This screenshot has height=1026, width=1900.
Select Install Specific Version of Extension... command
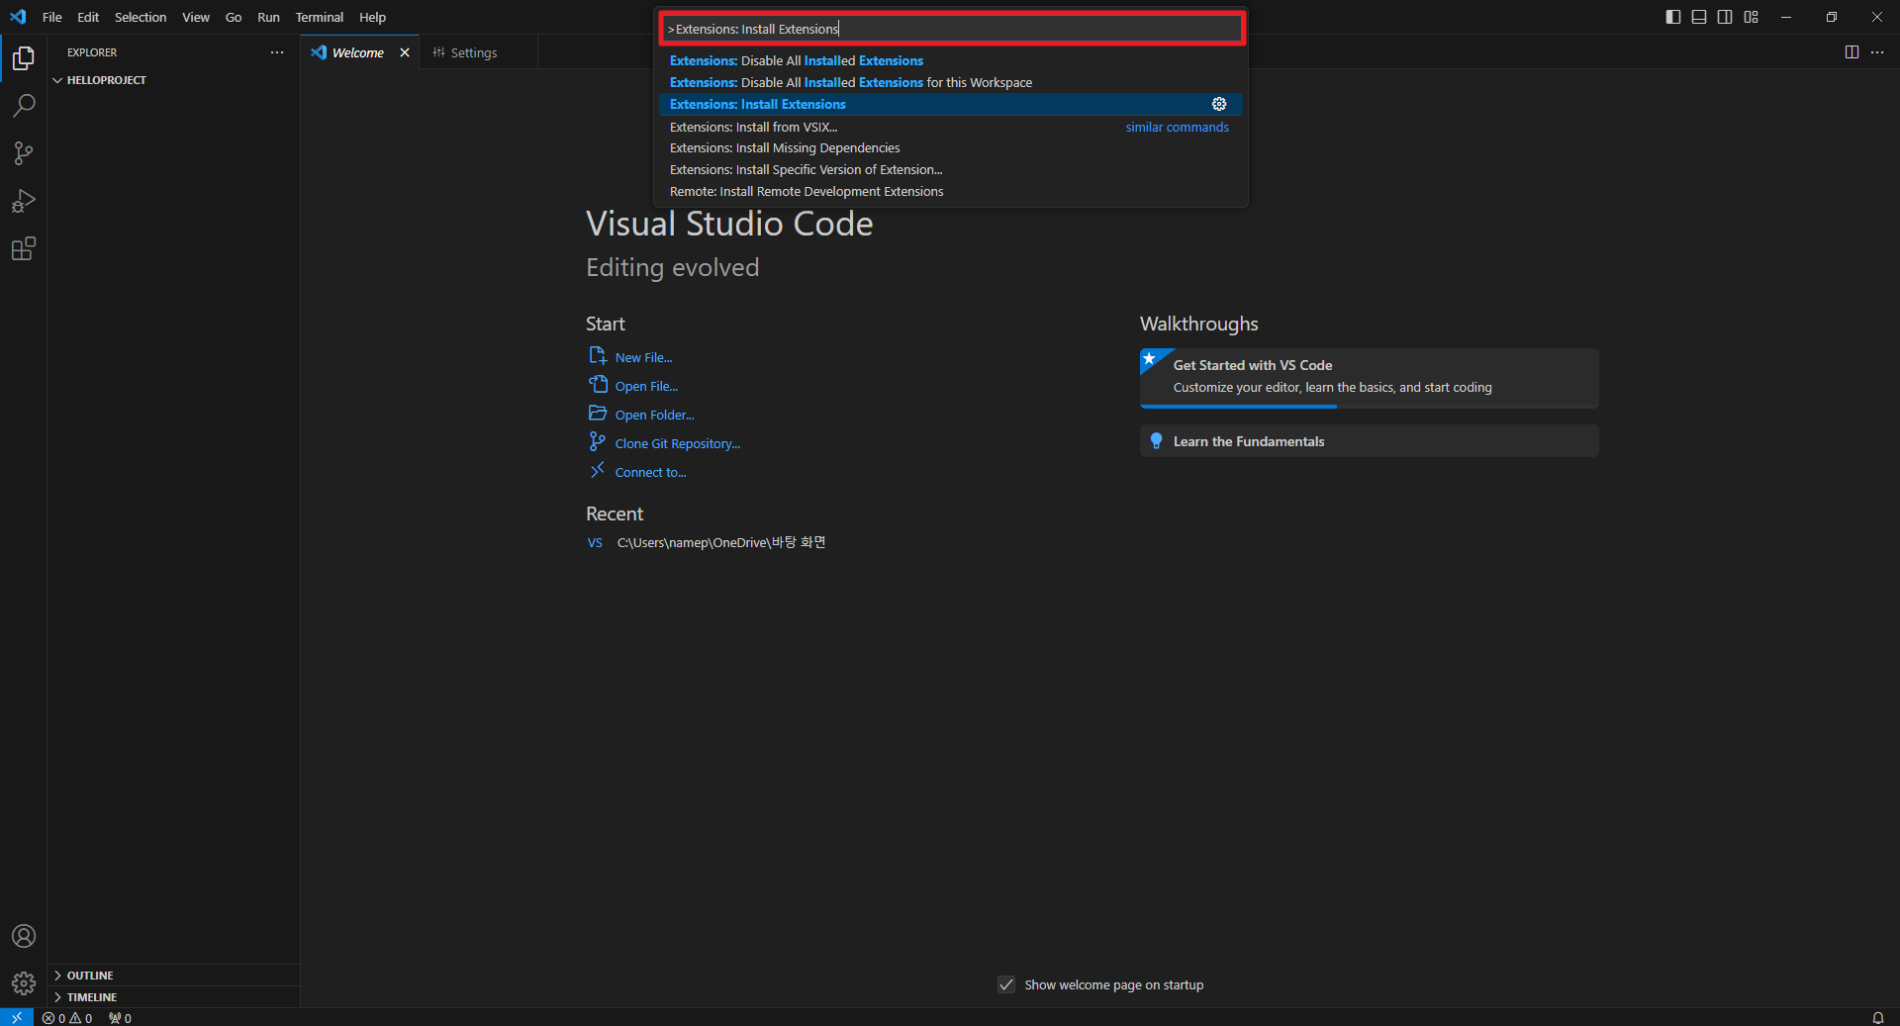pos(950,170)
